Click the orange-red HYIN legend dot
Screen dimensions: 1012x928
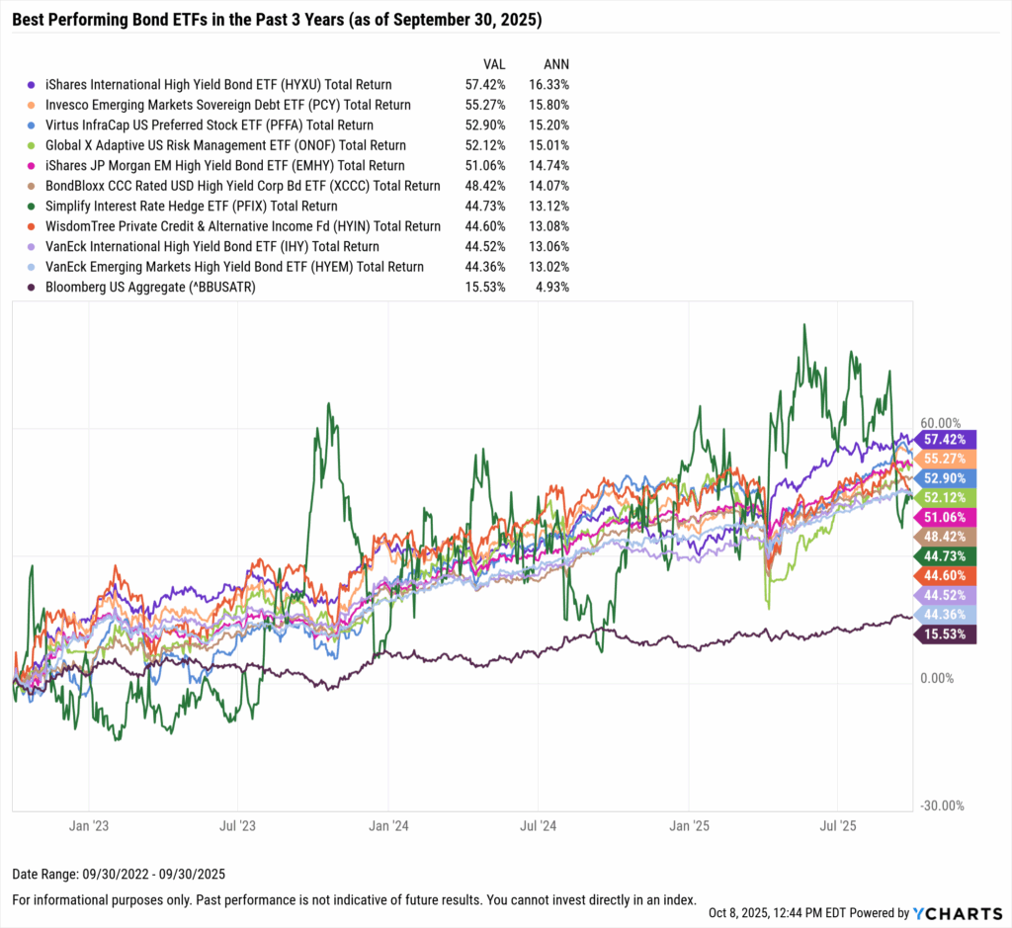point(35,226)
